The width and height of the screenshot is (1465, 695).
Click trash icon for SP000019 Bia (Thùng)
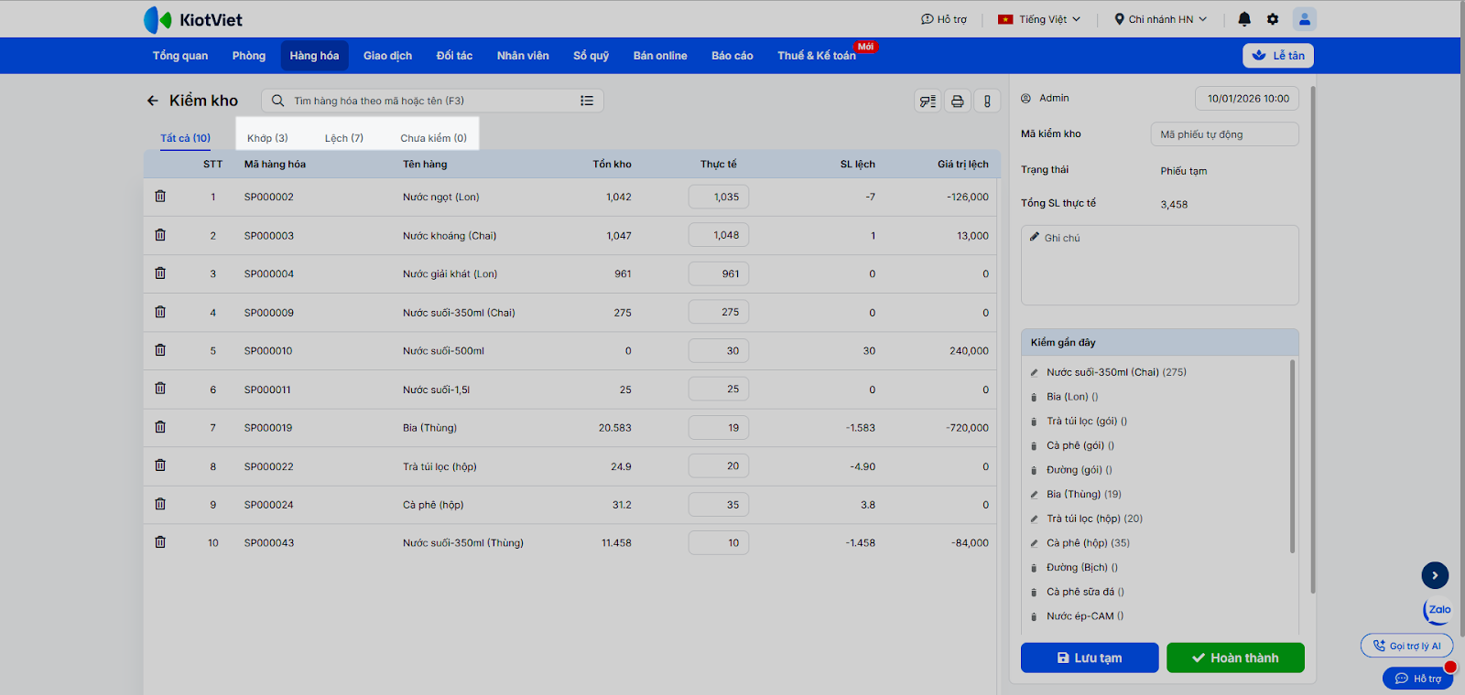coord(160,427)
